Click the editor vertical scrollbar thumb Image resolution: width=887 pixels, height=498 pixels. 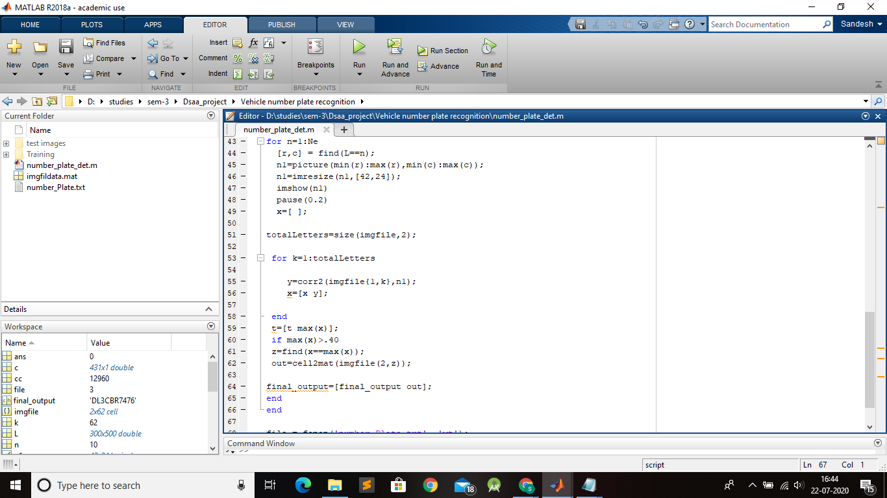(870, 359)
